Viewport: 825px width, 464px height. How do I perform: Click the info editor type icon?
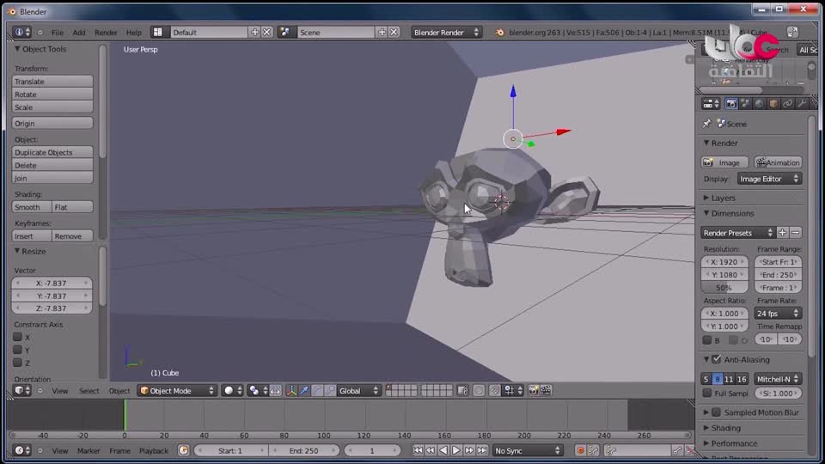click(x=22, y=32)
